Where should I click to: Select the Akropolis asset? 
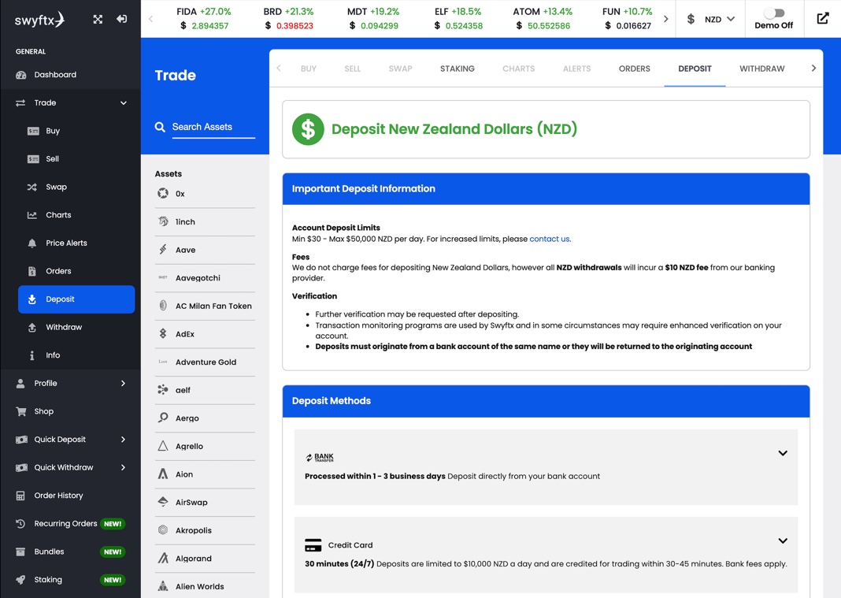205,530
